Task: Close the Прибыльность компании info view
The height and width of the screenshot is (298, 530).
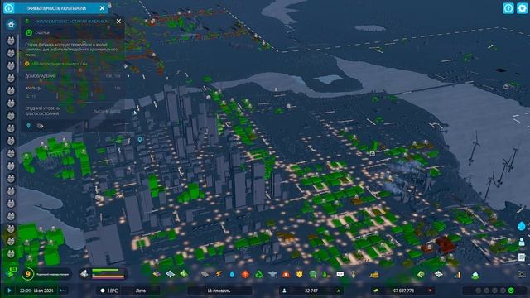Action: pos(102,8)
